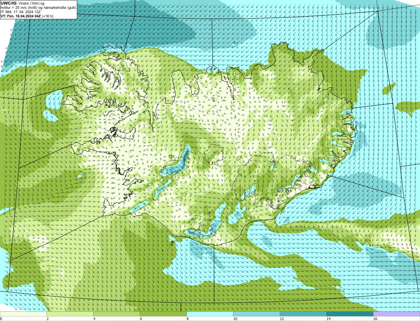Click the 'VT: Fim. 18.04.2024 04Z (+16 h)' line
The width and height of the screenshot is (420, 321).
tap(27, 16)
